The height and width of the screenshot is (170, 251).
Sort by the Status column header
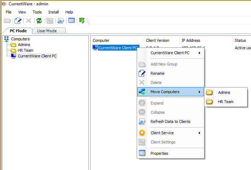pos(242,40)
